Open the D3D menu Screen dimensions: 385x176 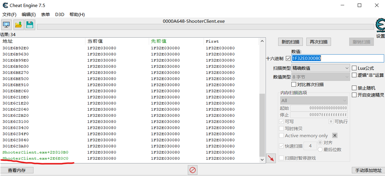tap(59, 15)
